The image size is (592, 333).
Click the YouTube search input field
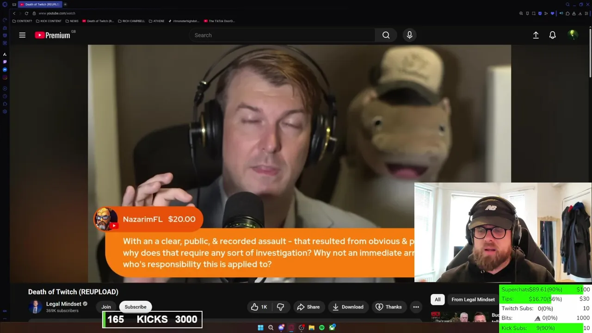[282, 35]
